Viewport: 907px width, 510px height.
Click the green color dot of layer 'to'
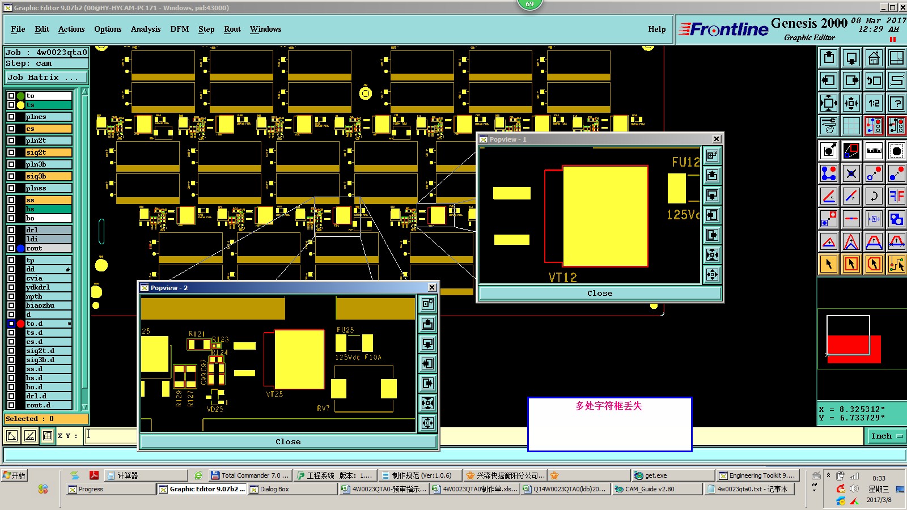[21, 96]
